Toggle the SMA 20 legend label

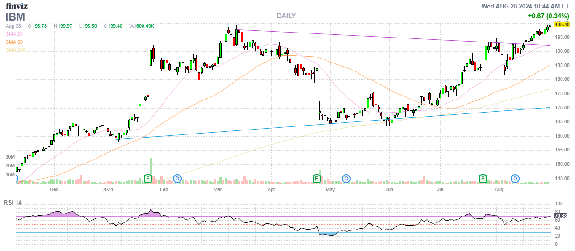(14, 34)
